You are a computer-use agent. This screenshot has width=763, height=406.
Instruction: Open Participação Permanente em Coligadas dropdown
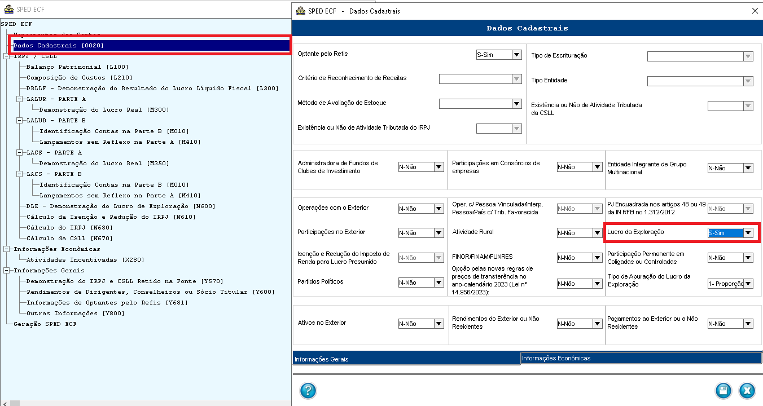tap(748, 258)
